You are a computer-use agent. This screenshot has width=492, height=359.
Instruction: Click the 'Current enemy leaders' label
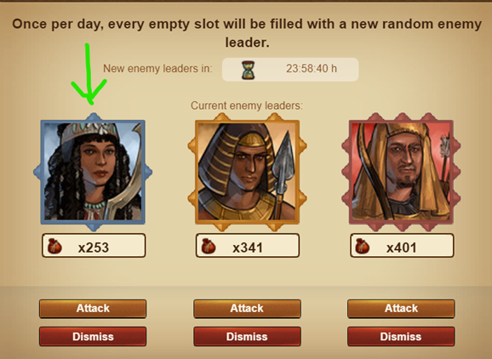point(247,105)
